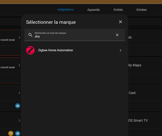162x136 pixels.
Task: Expand Zigbee Home Automation chevron
Action: coord(120,50)
